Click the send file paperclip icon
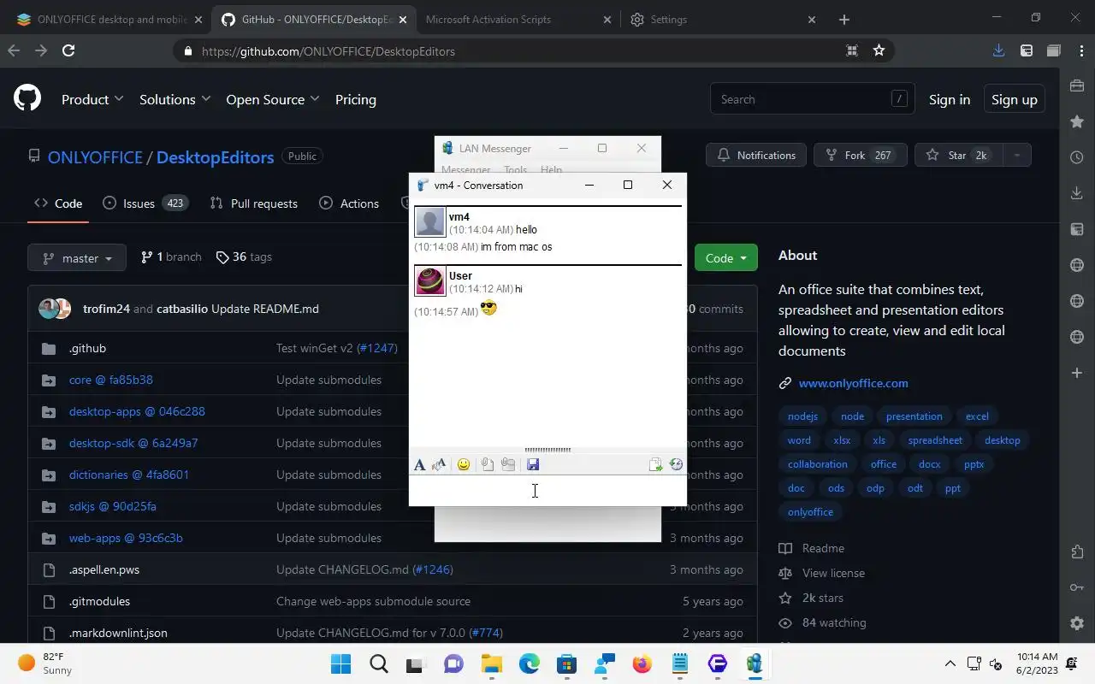 [x=487, y=465]
